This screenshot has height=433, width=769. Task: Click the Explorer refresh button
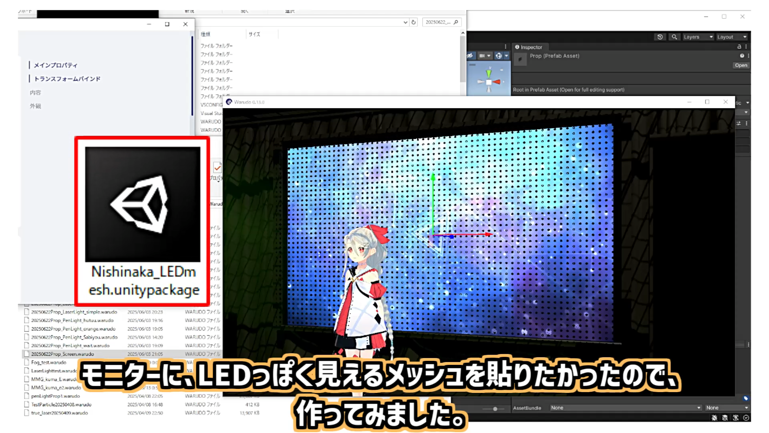pyautogui.click(x=414, y=22)
